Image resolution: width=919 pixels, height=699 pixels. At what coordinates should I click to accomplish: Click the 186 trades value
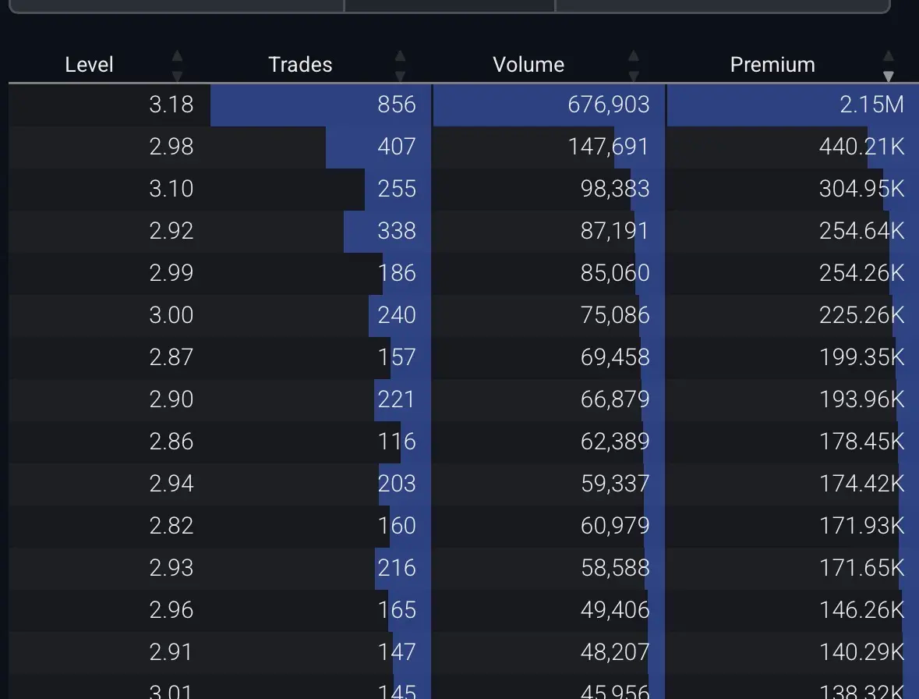(397, 273)
